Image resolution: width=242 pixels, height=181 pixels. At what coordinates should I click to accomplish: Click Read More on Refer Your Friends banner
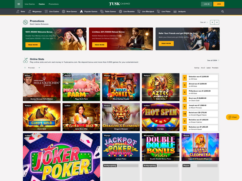166,43
